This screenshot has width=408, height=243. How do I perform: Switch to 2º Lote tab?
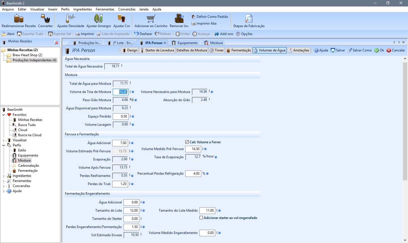pyautogui.click(x=120, y=43)
